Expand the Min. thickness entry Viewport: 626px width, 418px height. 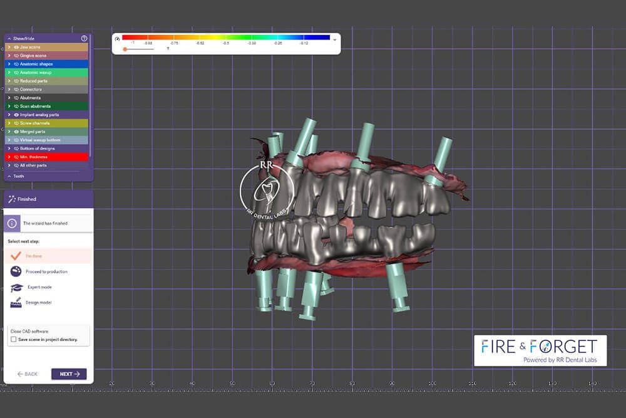pyautogui.click(x=9, y=157)
